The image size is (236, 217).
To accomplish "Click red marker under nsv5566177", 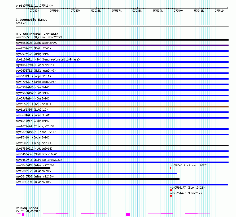I will pyautogui.click(x=171, y=190).
